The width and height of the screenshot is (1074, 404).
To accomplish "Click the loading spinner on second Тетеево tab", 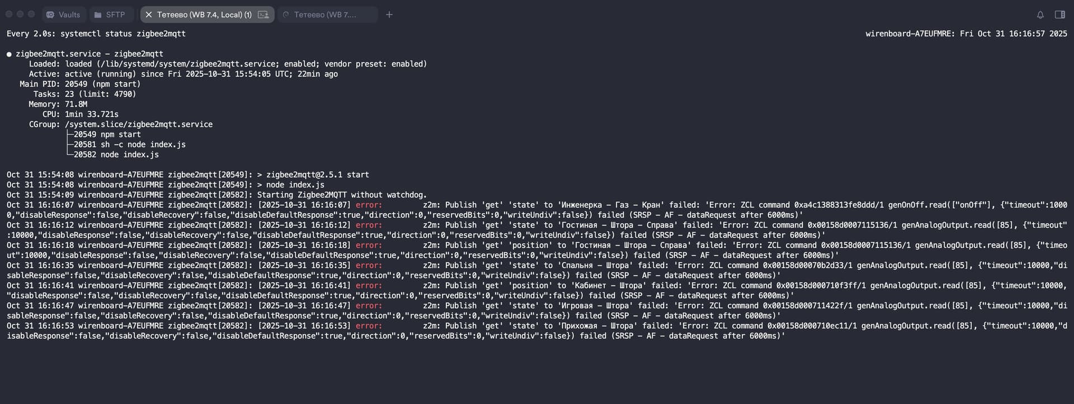I will coord(286,15).
